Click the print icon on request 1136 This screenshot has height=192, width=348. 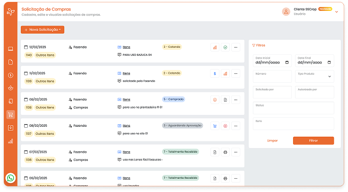225,152
